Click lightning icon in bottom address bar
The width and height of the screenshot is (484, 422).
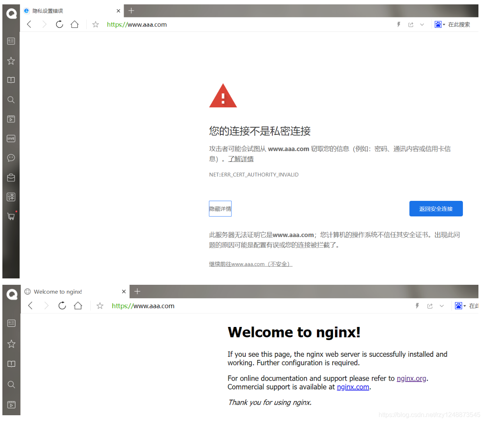coord(417,306)
